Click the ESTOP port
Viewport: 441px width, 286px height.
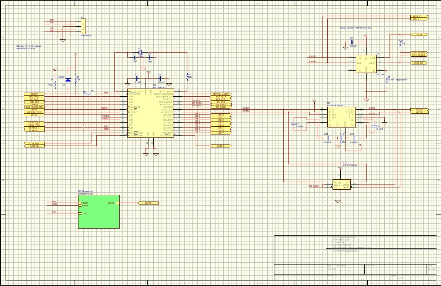34,114
